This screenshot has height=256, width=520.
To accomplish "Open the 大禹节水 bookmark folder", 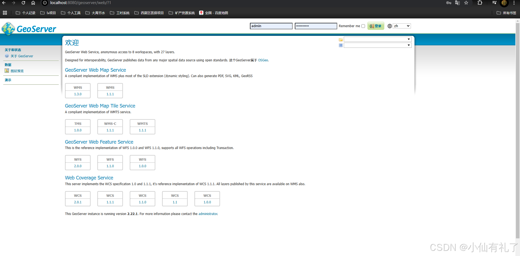I will [95, 13].
